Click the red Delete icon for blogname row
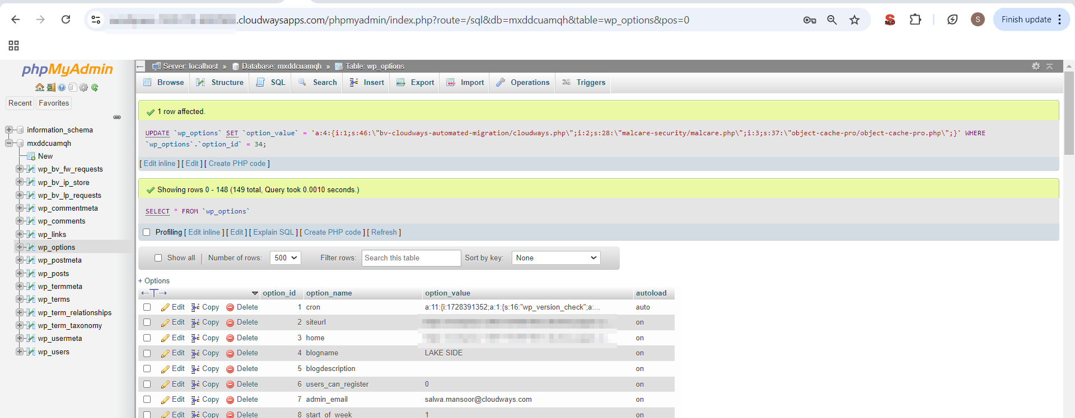Screen dimensions: 1075x418 (230, 354)
